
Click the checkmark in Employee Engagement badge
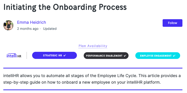click(x=174, y=56)
